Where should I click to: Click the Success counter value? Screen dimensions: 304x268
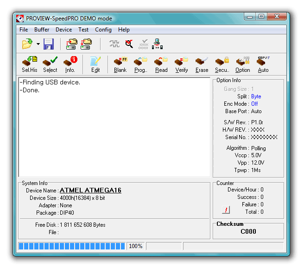point(262,197)
